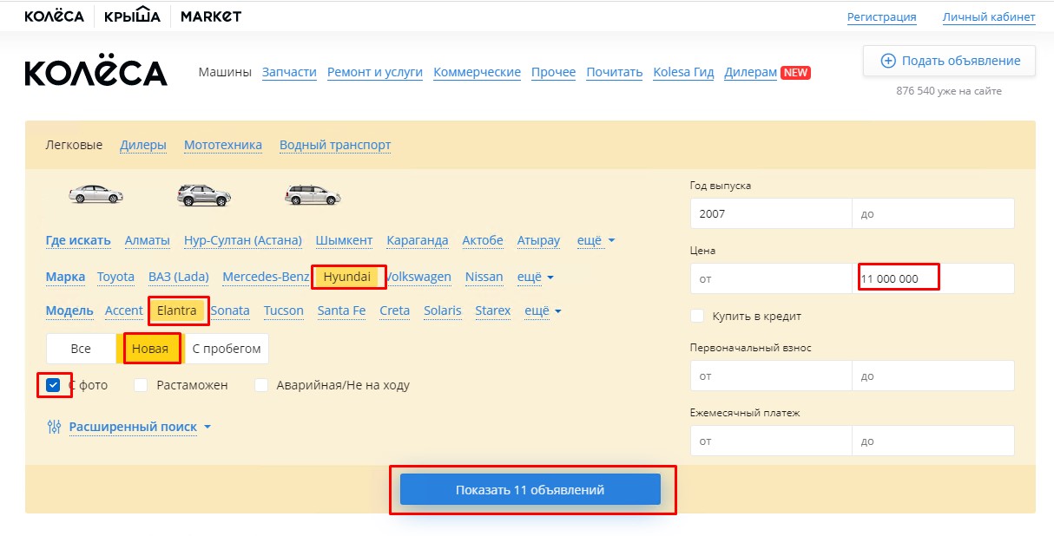Open the Market logo link in top bar
Screen dimensions: 1054x536
click(x=212, y=16)
